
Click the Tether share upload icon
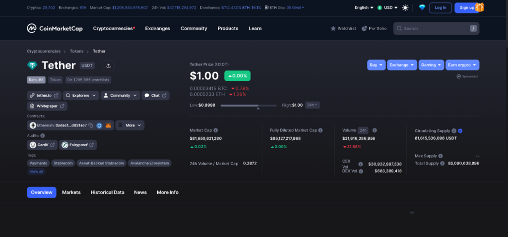[109, 65]
